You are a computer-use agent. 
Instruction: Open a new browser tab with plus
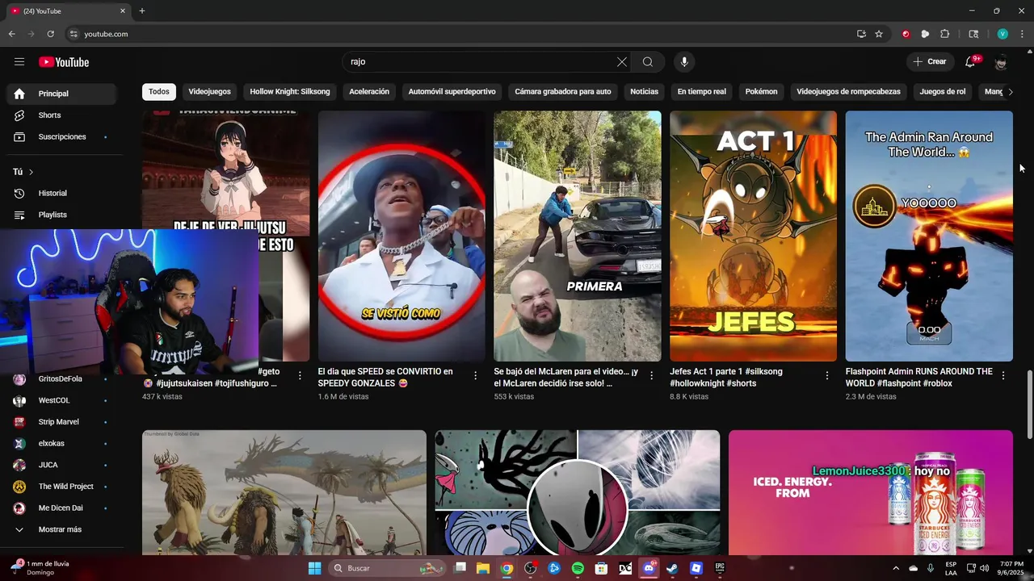click(x=142, y=11)
